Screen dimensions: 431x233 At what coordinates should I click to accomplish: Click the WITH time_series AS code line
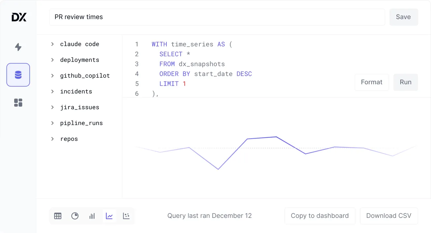(192, 44)
